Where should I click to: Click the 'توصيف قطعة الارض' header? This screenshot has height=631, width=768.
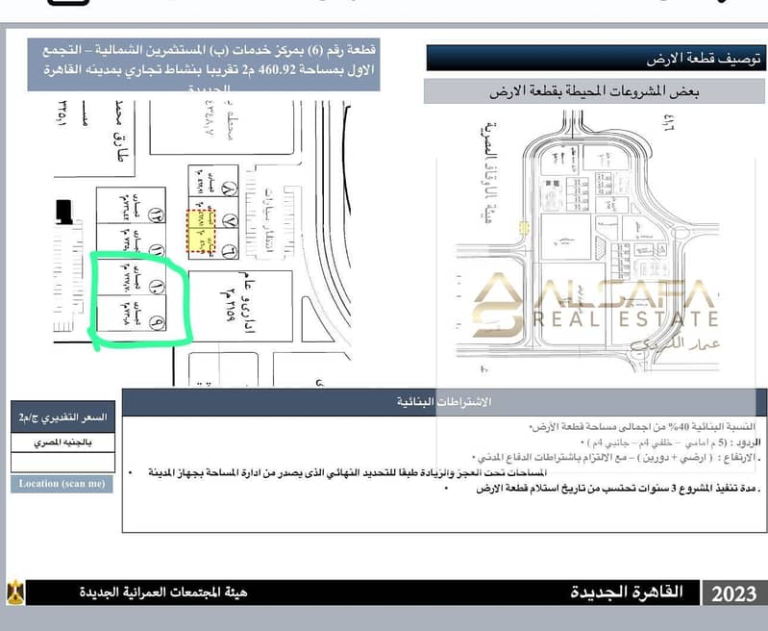(x=596, y=59)
